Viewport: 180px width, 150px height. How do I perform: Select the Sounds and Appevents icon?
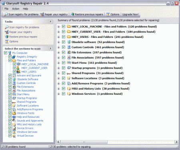pos(14,121)
